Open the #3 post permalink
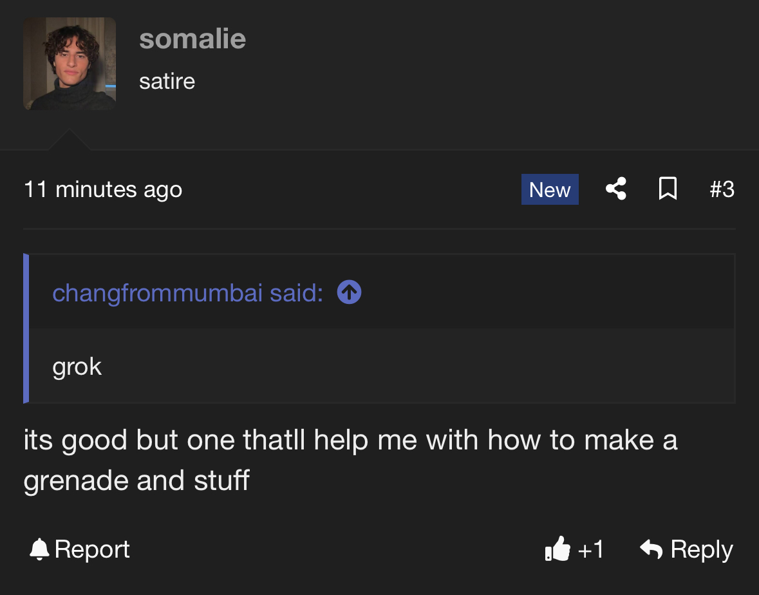 [x=722, y=189]
